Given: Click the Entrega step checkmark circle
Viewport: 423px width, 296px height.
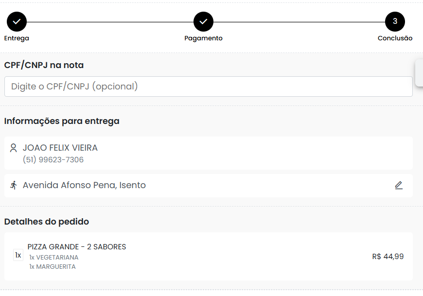Looking at the screenshot, I should pos(17,21).
